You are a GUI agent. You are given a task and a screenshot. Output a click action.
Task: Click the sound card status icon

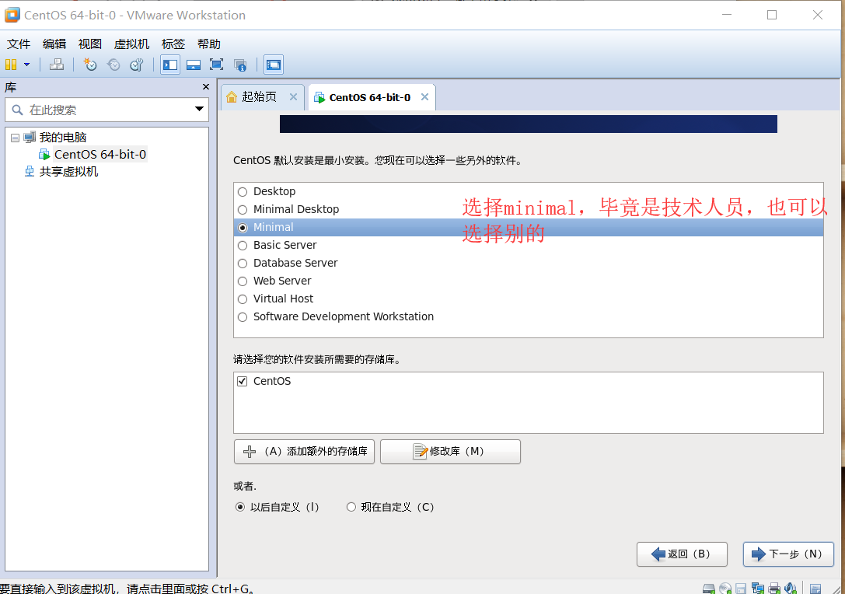pyautogui.click(x=791, y=588)
